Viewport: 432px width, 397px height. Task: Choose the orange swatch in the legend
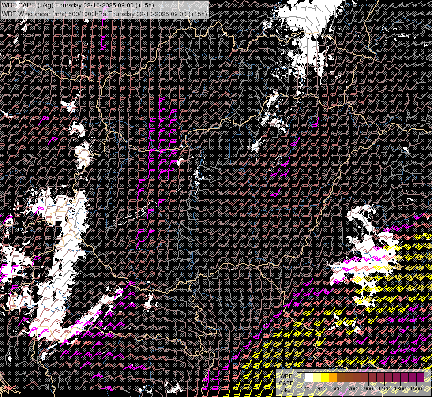[333, 378]
